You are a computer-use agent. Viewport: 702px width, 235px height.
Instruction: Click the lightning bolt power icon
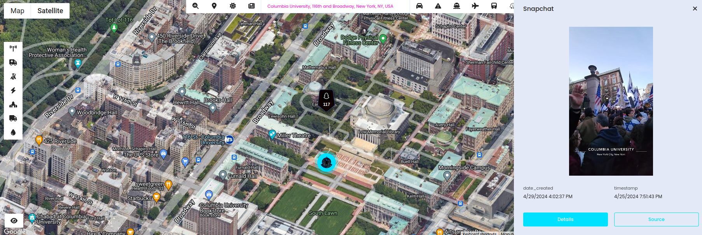click(13, 90)
